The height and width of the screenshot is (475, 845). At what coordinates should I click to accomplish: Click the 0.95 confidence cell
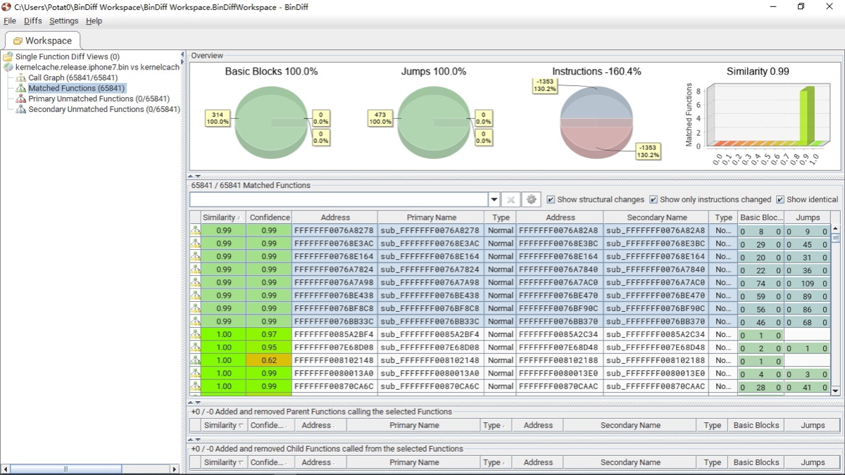[269, 348]
